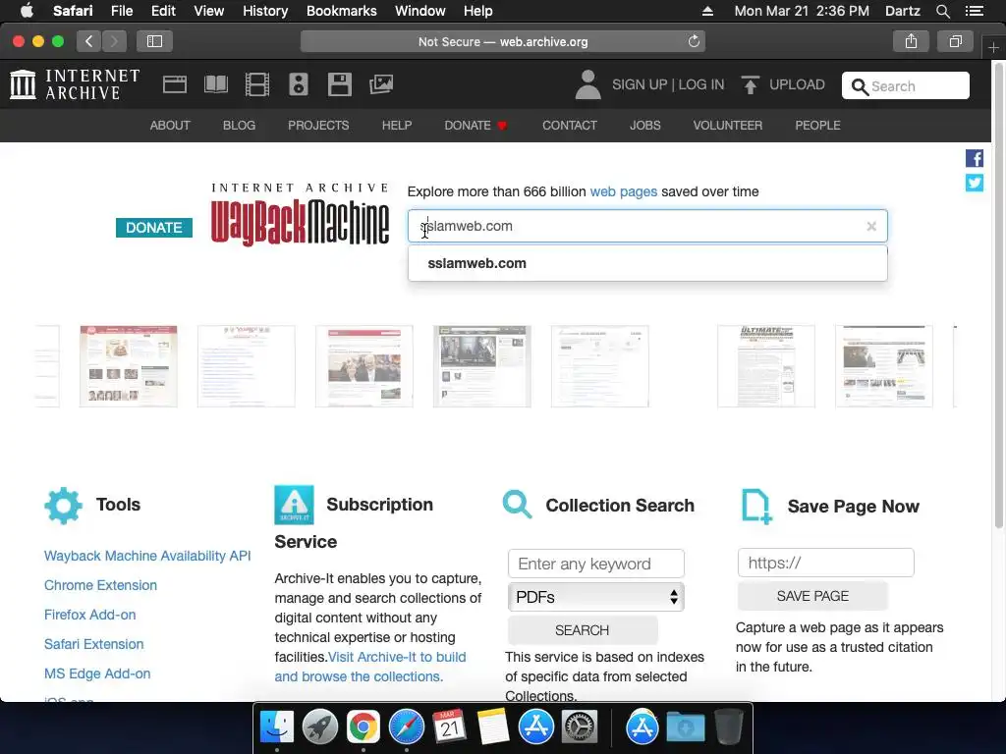Screen dimensions: 1006x754
Task: Open System Preferences from the Dock
Action: [x=580, y=727]
